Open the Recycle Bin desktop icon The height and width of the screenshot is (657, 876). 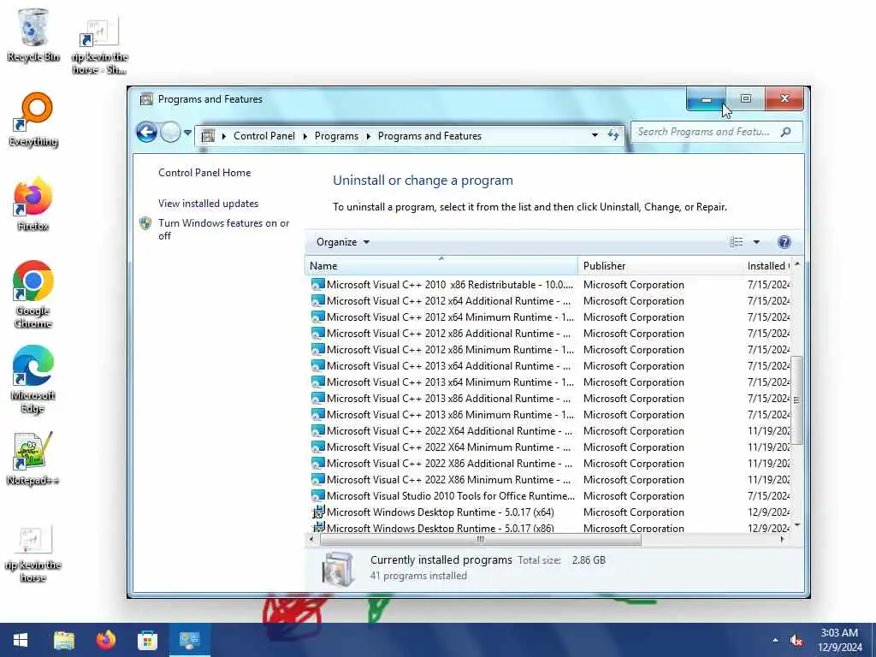click(x=33, y=35)
